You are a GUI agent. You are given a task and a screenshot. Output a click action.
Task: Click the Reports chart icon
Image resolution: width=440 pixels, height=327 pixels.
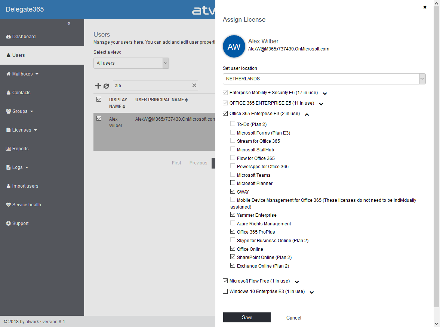[9, 149]
